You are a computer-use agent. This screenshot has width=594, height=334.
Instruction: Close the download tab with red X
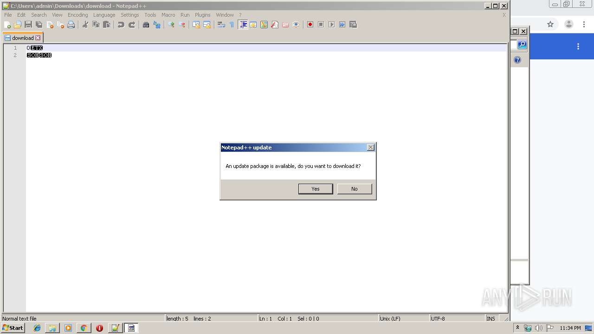coord(38,38)
